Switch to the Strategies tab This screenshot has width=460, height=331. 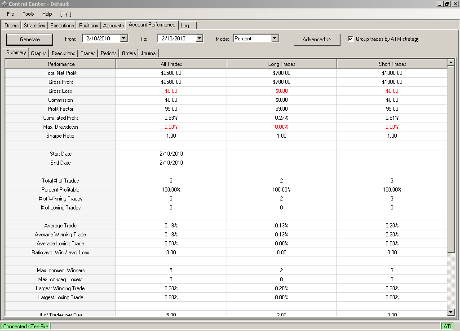click(34, 26)
